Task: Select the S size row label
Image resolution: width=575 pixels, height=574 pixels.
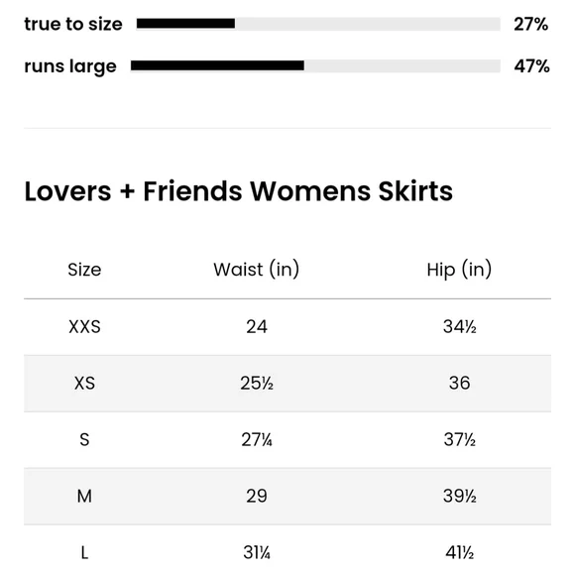Action: click(84, 440)
